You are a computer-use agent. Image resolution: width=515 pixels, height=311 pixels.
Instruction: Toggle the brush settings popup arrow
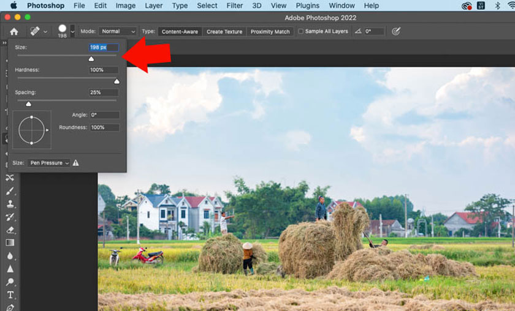pos(72,31)
